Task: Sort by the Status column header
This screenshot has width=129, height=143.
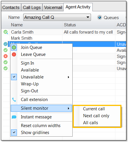Action: coord(70,25)
